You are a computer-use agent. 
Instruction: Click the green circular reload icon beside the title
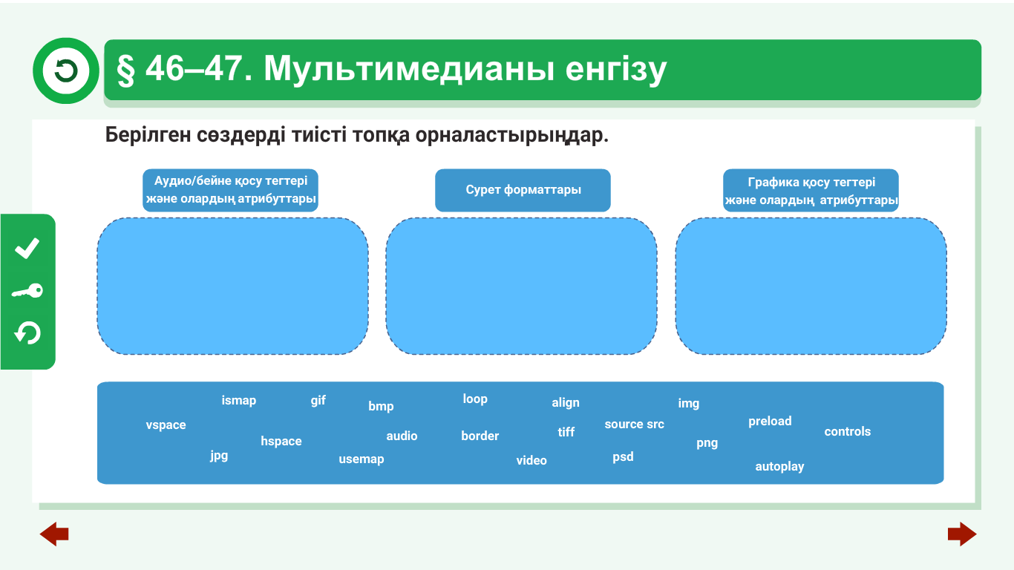66,71
